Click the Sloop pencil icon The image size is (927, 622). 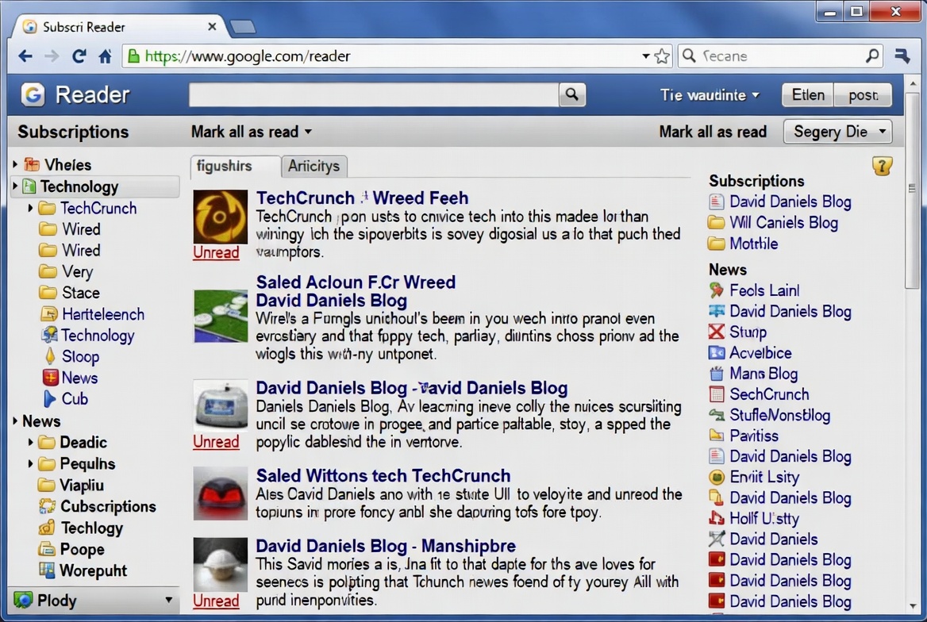tap(50, 356)
